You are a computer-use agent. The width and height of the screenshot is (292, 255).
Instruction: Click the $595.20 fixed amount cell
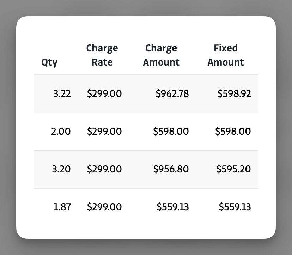(x=233, y=169)
